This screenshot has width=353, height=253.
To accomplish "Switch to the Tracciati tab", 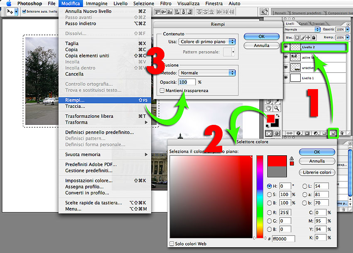I will tap(319, 24).
